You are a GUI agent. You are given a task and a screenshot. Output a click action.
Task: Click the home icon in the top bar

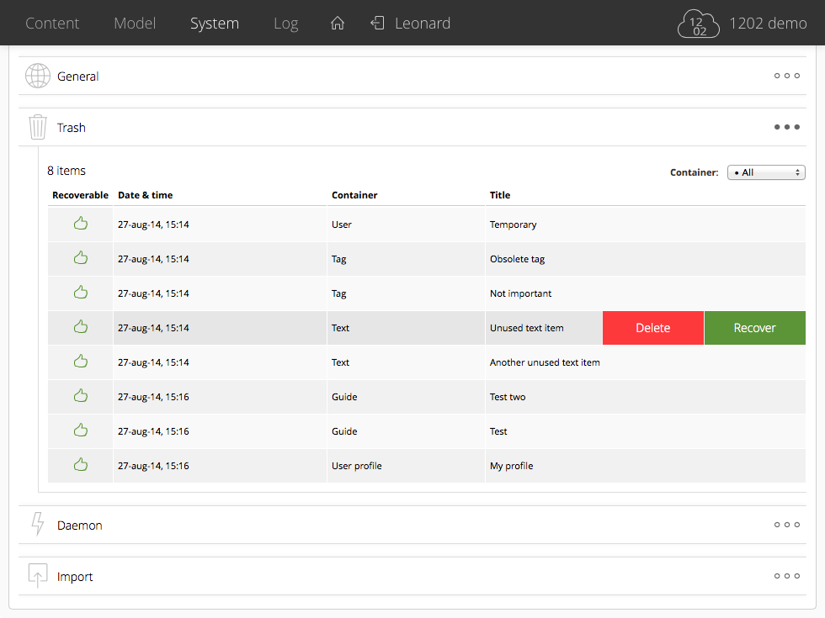338,24
